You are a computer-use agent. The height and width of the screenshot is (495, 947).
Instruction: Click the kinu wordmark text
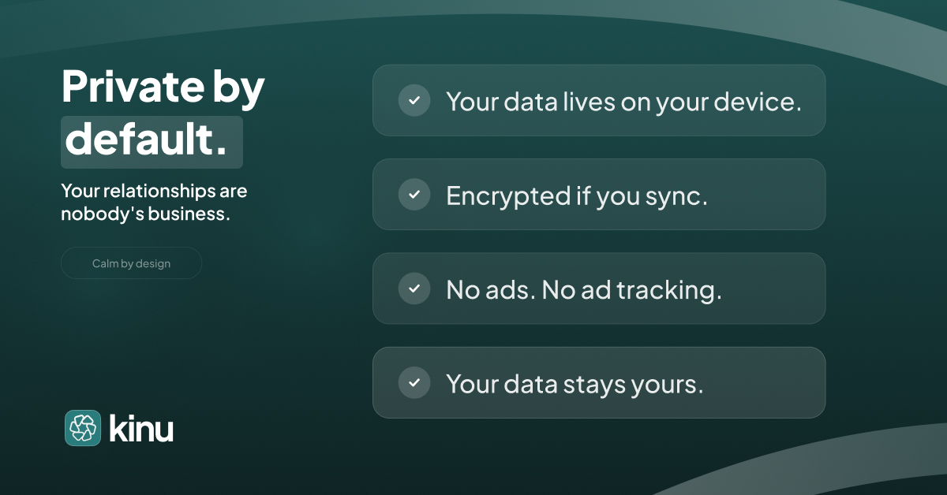[140, 429]
